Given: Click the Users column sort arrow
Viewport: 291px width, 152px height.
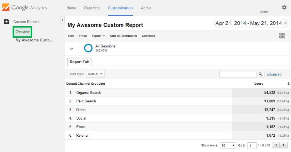Looking at the screenshot, I should click(288, 84).
